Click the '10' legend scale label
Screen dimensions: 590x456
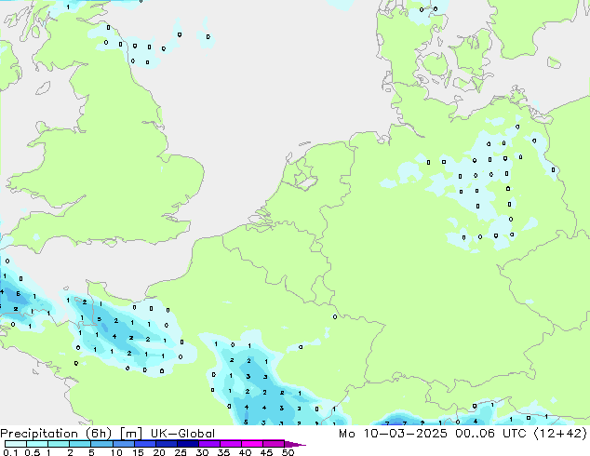pyautogui.click(x=116, y=452)
